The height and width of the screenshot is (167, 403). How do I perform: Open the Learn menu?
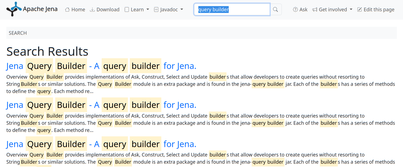tap(137, 9)
